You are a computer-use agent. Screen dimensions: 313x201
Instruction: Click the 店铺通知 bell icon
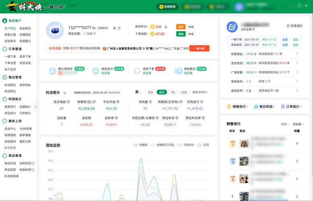point(288,26)
